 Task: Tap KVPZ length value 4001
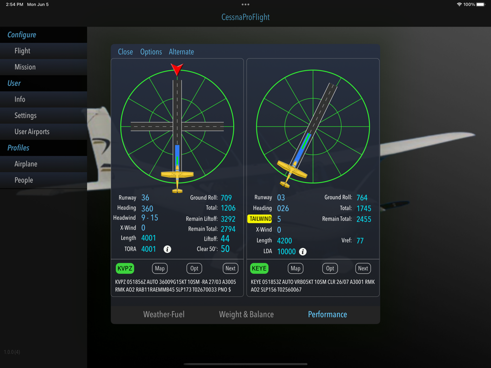[x=148, y=238]
